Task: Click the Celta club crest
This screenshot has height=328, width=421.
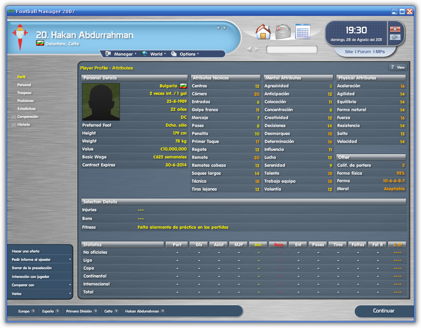Action: tap(20, 37)
